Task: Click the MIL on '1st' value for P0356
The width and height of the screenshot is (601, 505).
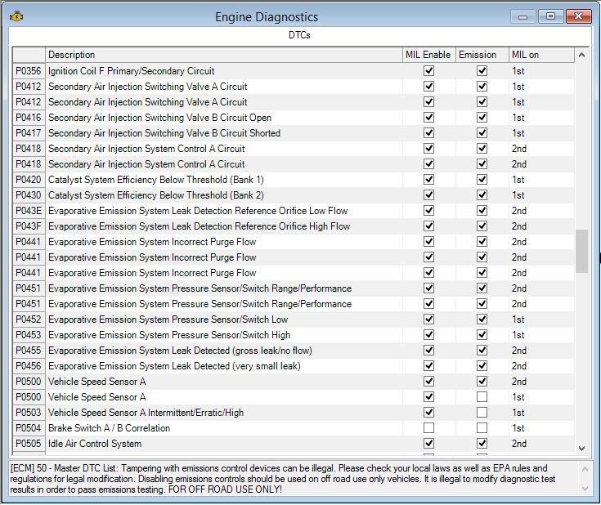Action: pos(518,71)
